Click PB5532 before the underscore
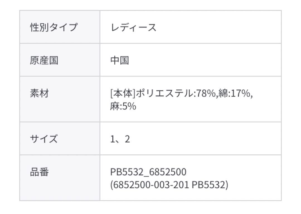Image resolution: width=301 pixels, height=214 pixels. [x=128, y=172]
